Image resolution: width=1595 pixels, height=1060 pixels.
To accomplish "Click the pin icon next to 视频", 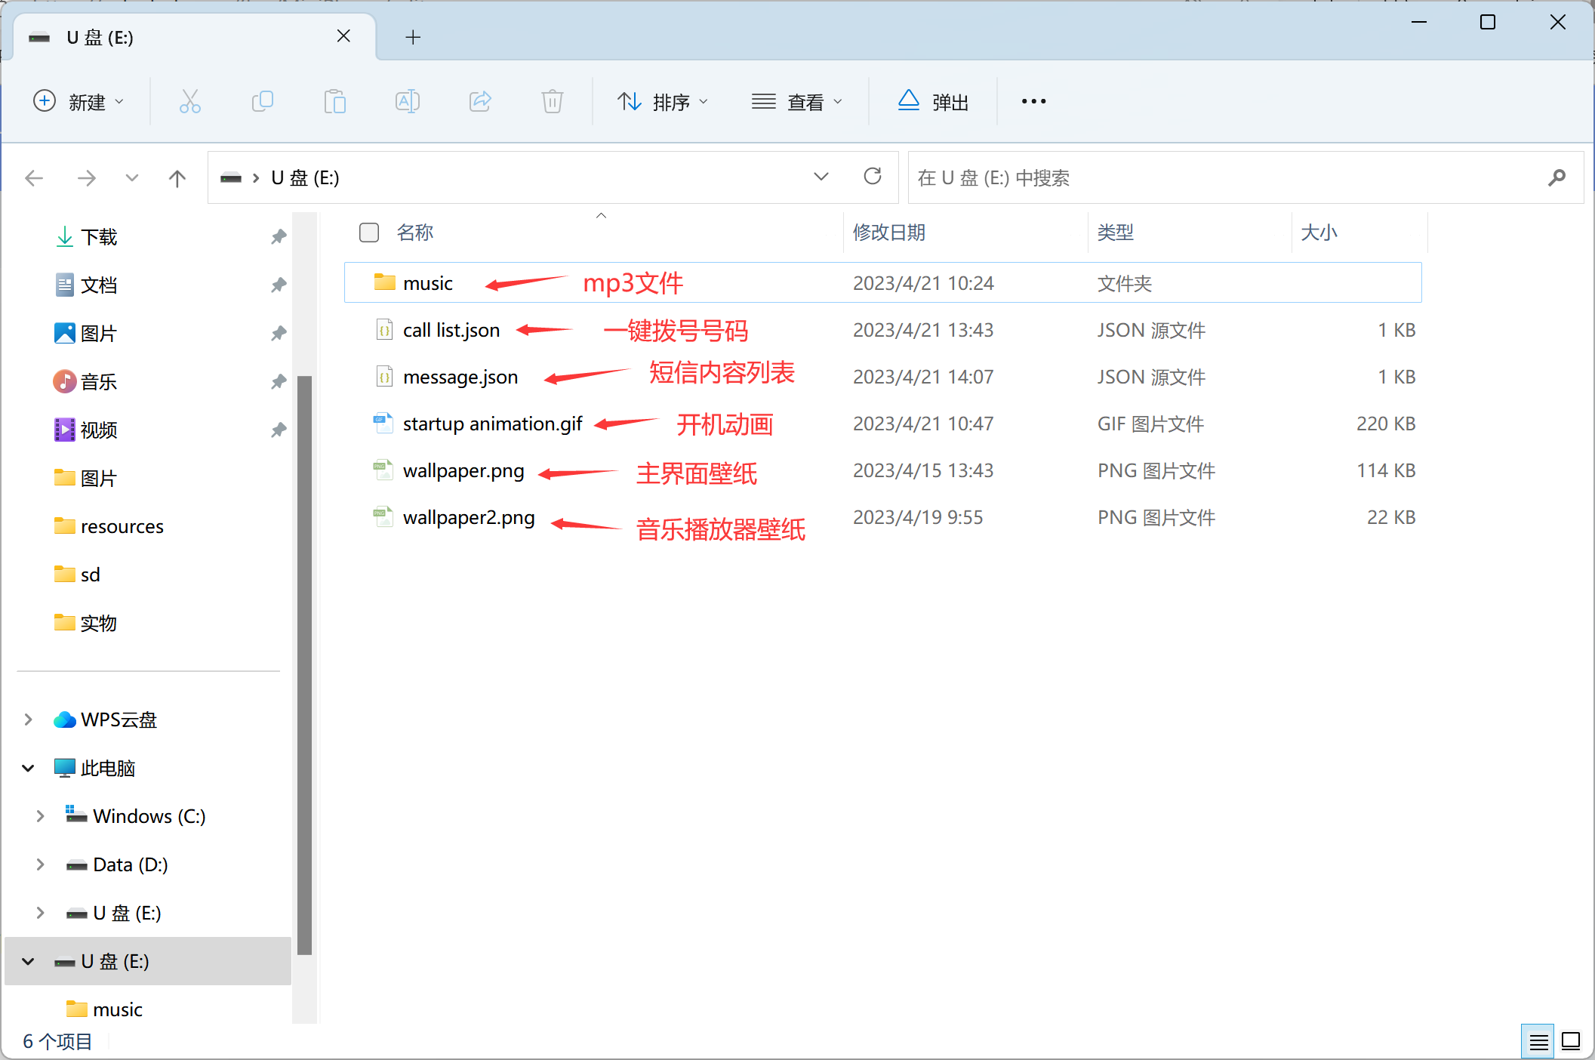I will coord(279,430).
